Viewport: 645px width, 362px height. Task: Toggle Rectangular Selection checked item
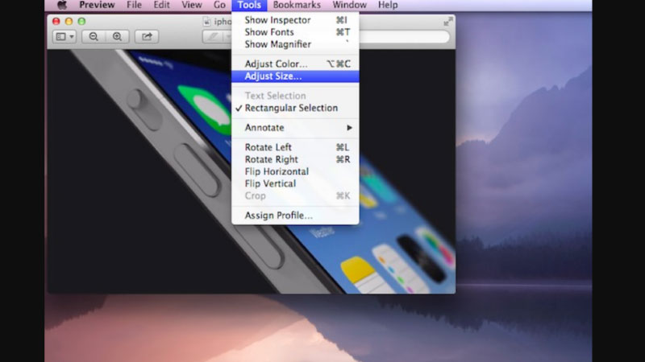click(291, 108)
